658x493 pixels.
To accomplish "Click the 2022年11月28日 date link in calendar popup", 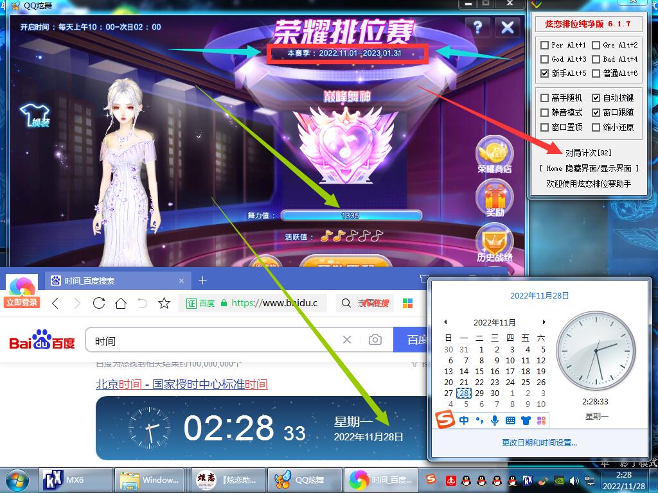I will point(539,295).
